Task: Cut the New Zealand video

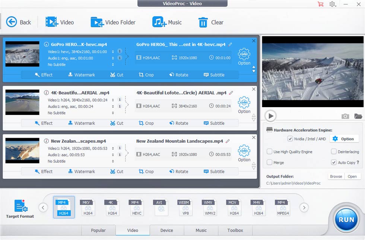Action: point(117,172)
